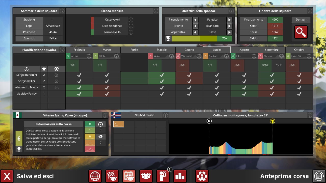Open the podium standings icon
Image resolution: width=326 pixels, height=183 pixels.
click(180, 176)
